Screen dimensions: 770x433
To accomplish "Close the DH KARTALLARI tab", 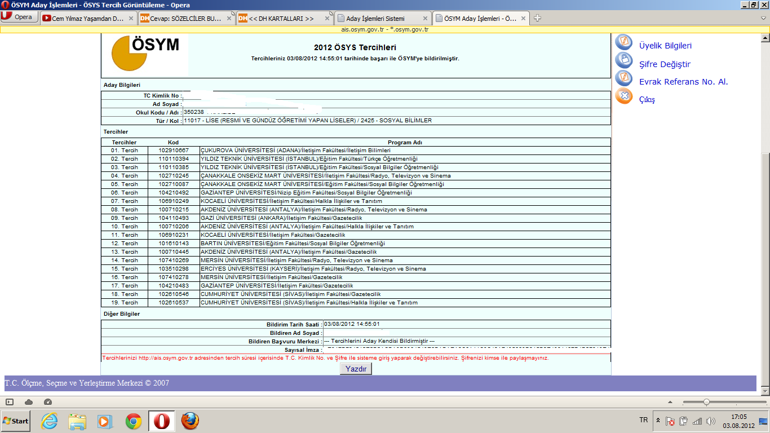I will pyautogui.click(x=327, y=18).
